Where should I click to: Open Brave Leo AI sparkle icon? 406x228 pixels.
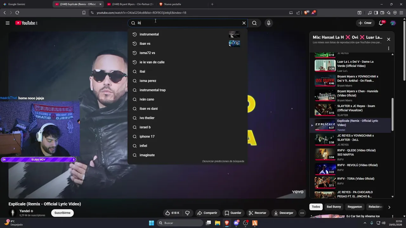tap(389, 13)
